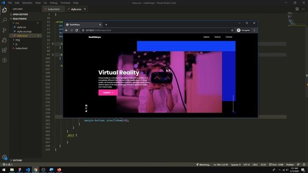This screenshot has width=308, height=173.
Task: Open the Edit menu
Action: pos(17,3)
